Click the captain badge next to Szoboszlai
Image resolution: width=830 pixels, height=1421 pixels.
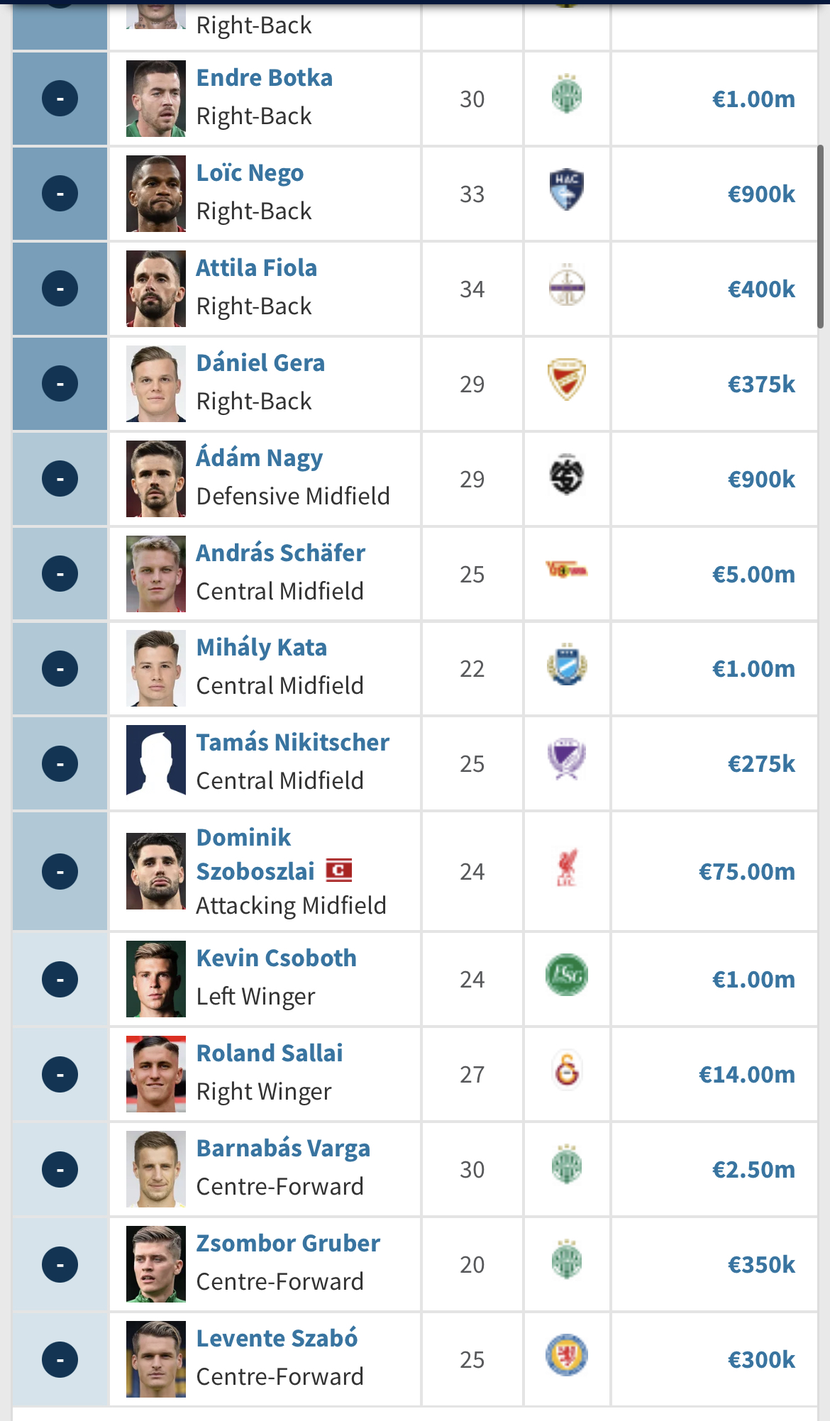(x=339, y=870)
